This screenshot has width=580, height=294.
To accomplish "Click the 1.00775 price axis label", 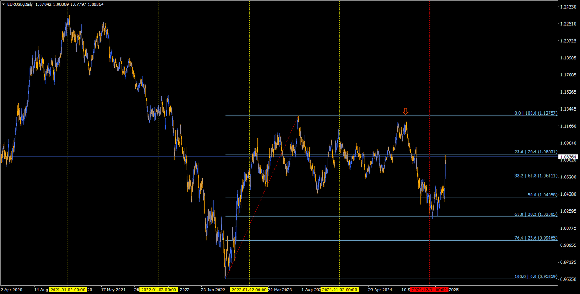I will (x=568, y=228).
